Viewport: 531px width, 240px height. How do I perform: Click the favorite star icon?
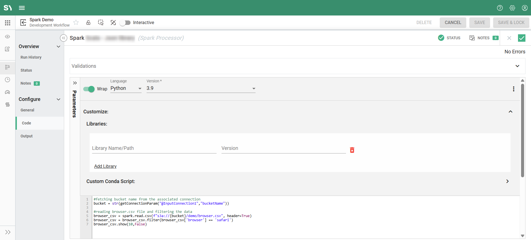click(x=76, y=22)
